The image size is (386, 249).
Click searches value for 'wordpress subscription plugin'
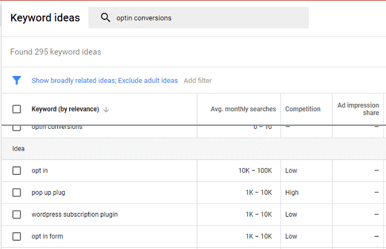click(259, 214)
